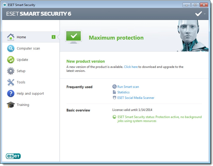Click the green protection status monitor icon
Viewport: 213px width, 166px height.
(x=73, y=37)
